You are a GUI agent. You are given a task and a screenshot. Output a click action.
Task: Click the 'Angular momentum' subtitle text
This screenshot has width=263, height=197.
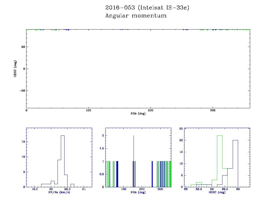[x=136, y=16]
